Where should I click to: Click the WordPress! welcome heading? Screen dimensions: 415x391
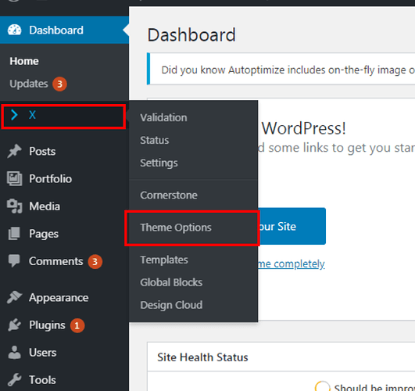point(303,128)
